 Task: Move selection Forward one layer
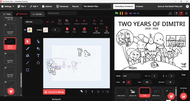tap(77, 22)
